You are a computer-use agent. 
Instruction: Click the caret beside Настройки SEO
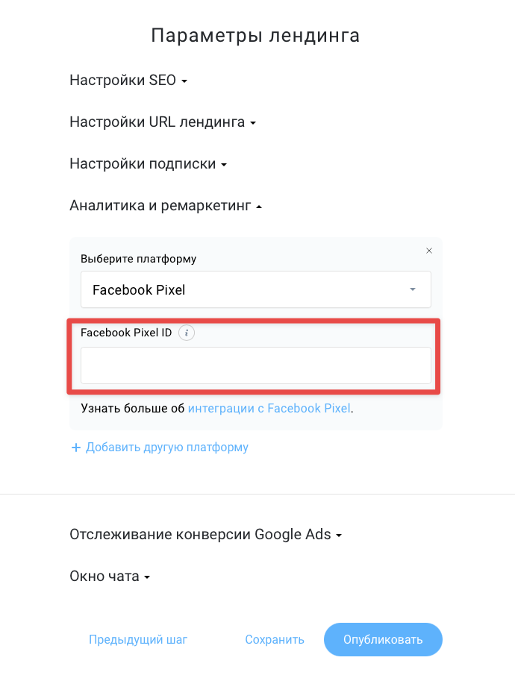[x=184, y=81]
